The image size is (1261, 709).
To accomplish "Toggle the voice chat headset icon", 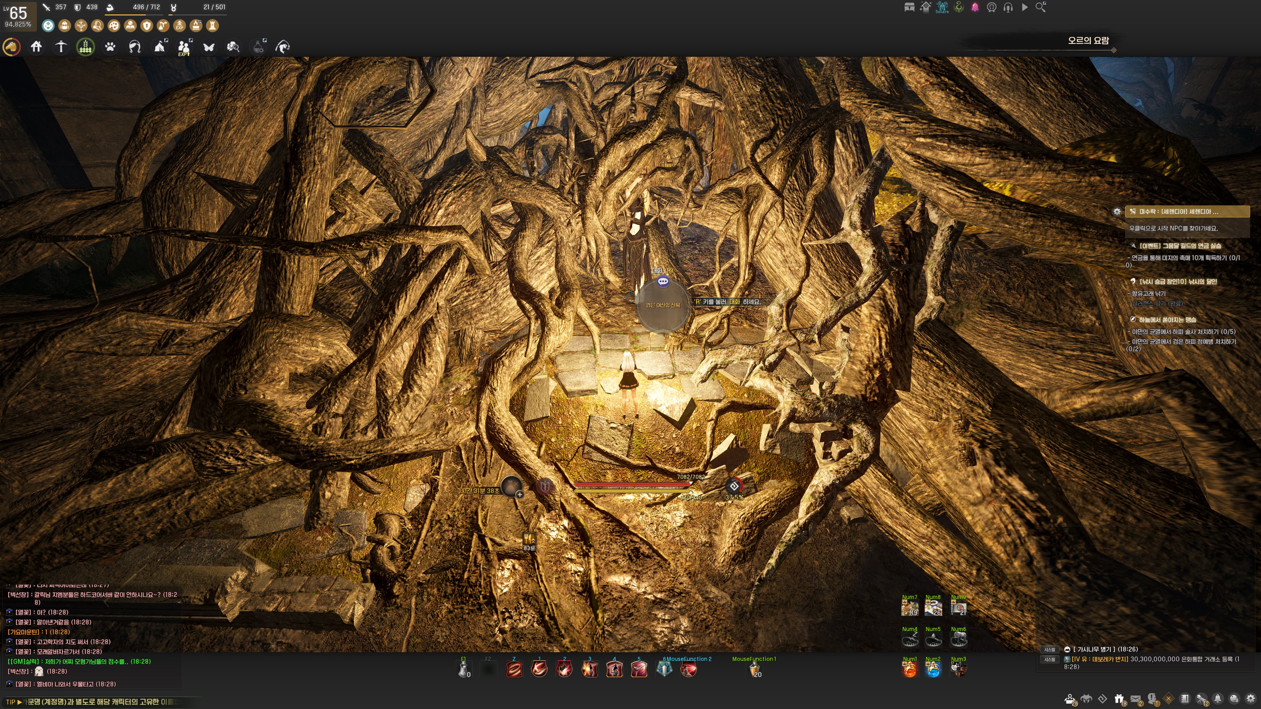I will point(1008,7).
